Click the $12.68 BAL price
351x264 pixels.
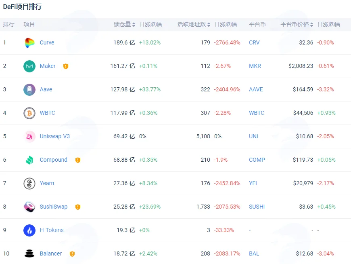tap(305, 253)
